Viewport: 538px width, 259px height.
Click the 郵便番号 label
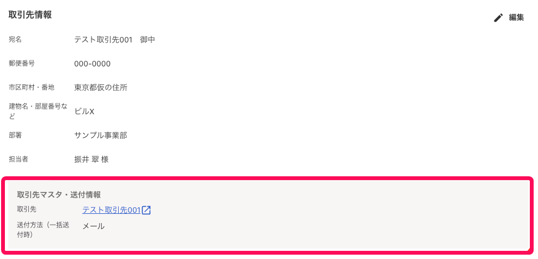click(22, 63)
